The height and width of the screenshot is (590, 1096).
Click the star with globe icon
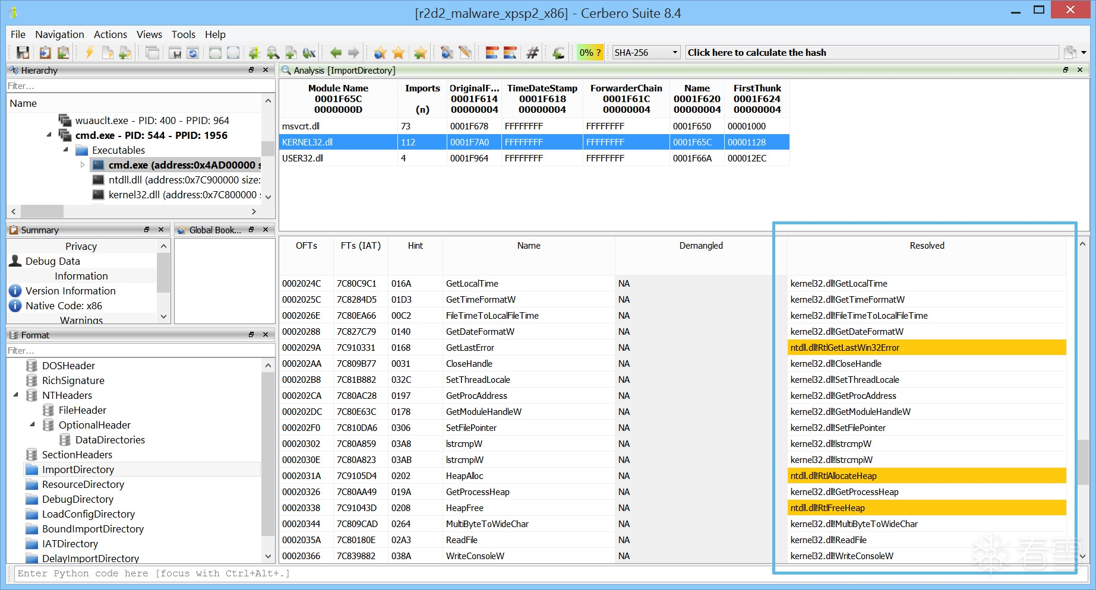click(x=380, y=53)
